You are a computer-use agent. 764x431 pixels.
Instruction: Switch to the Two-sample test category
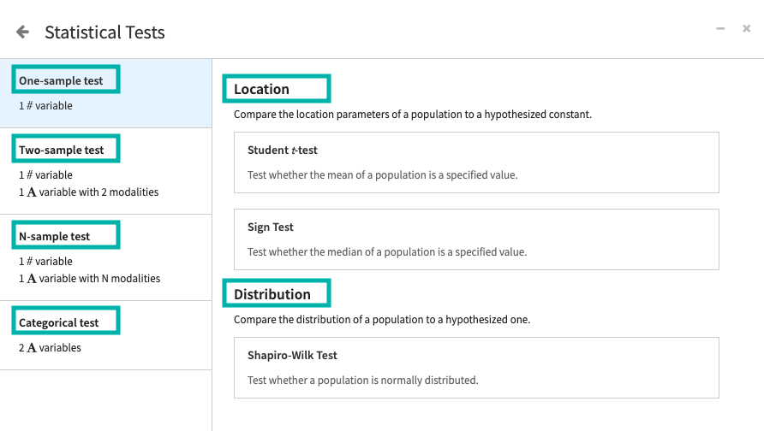tap(62, 151)
